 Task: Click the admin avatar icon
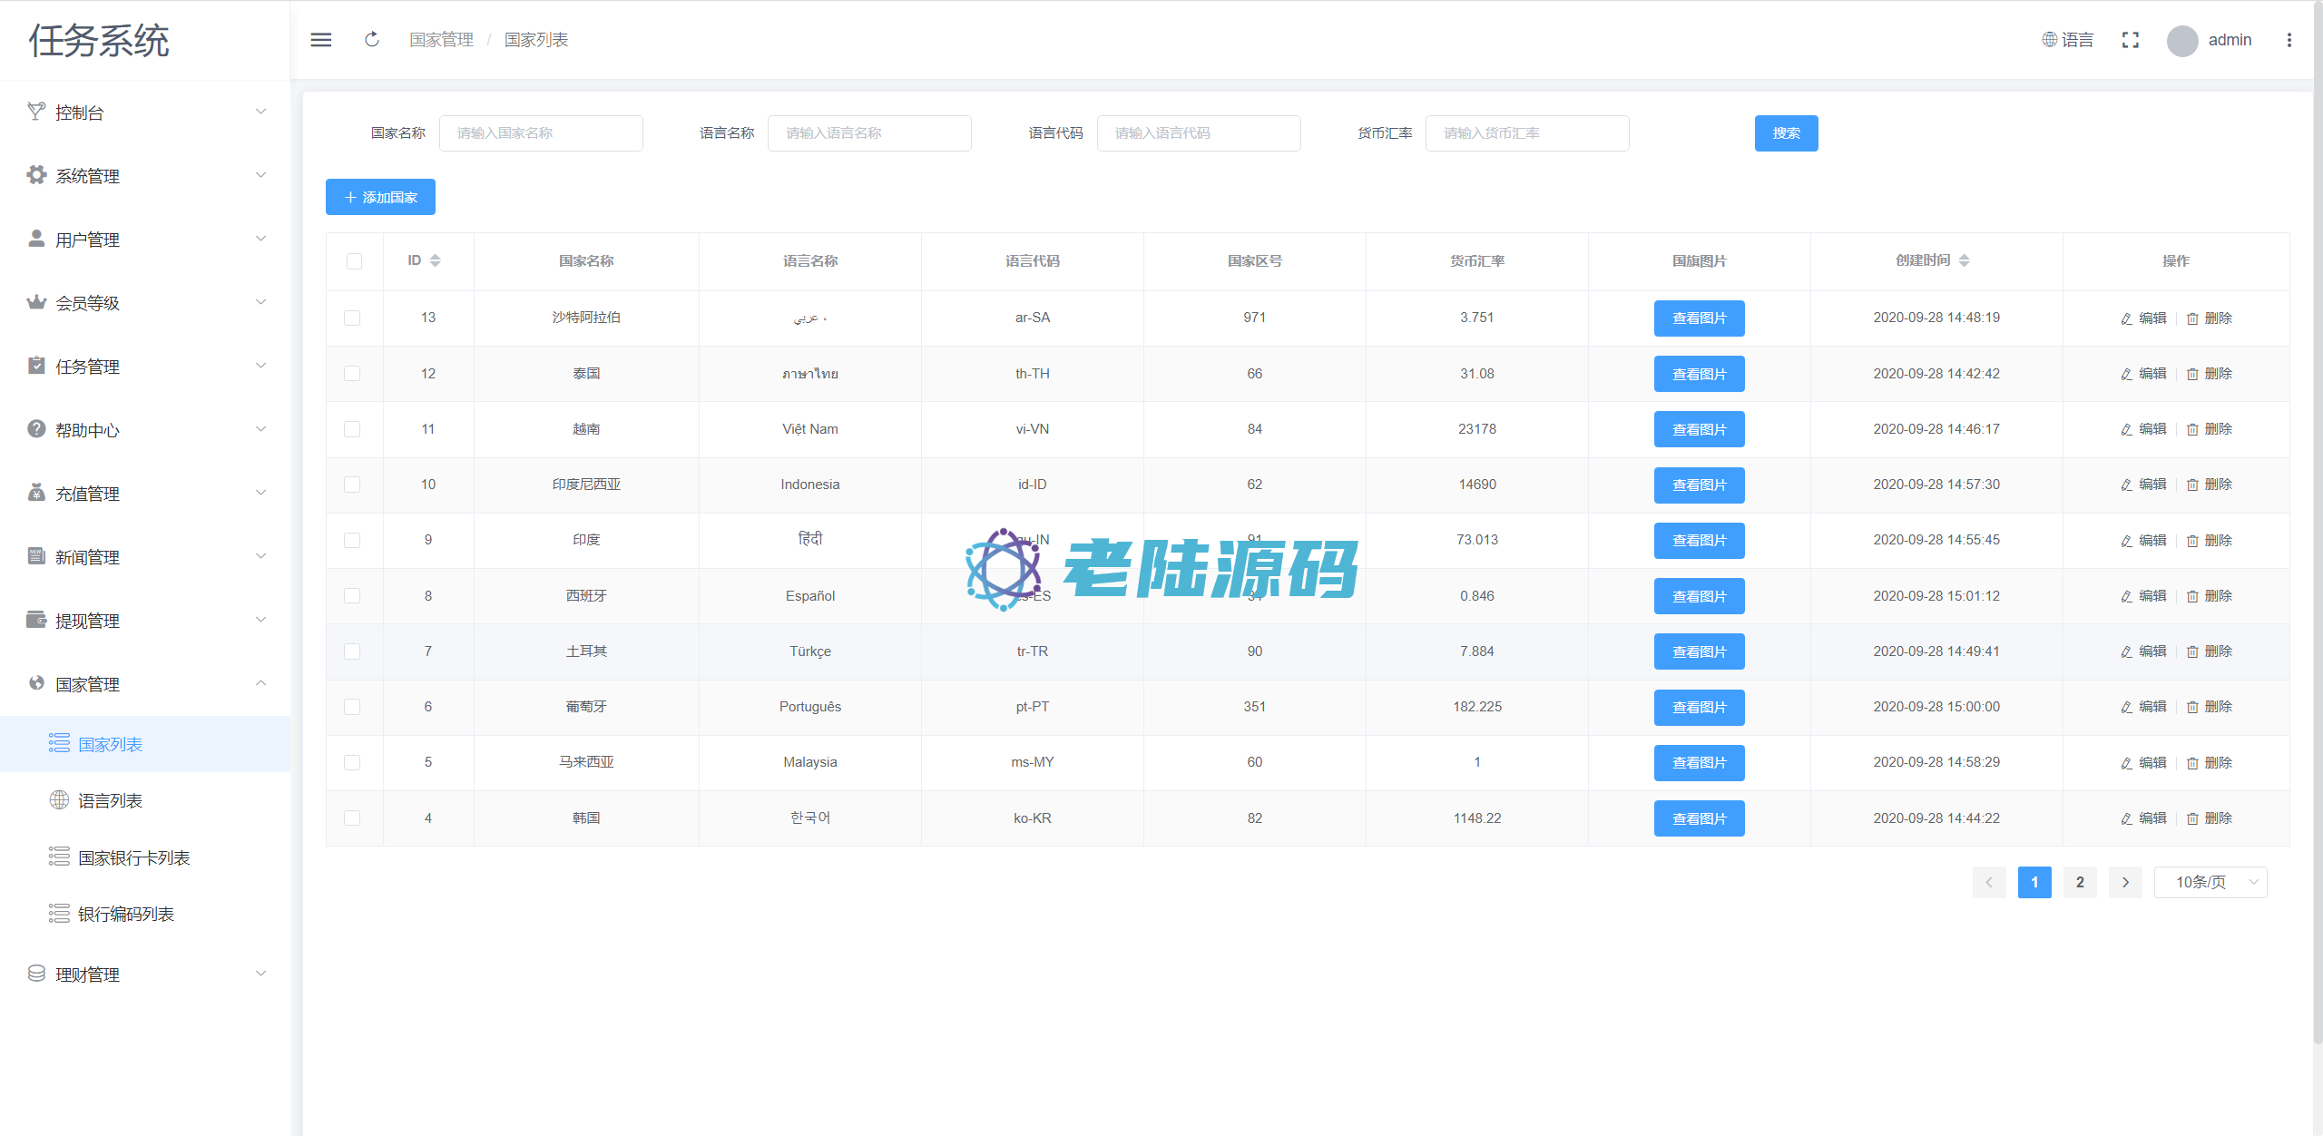point(2182,40)
